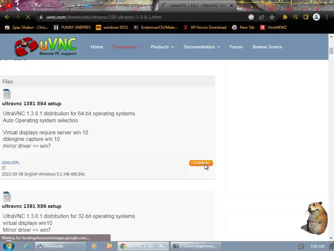Image resolution: width=334 pixels, height=251 pixels.
Task: Go back to the previous page
Action: coord(7,17)
